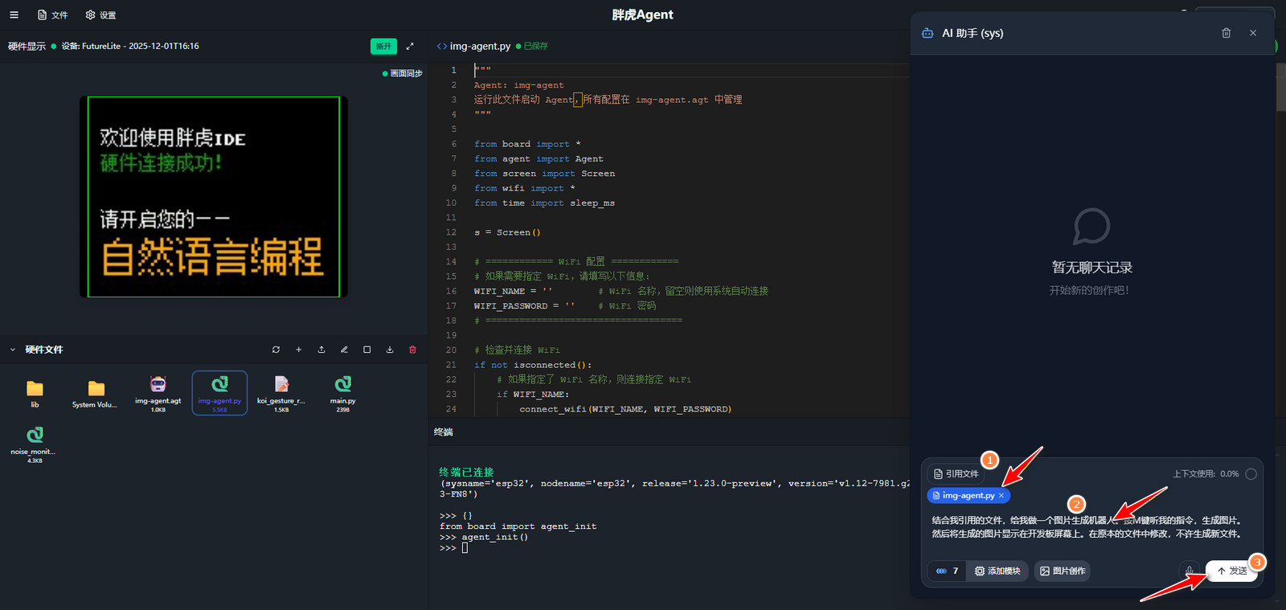Click the green 断开 disconnect button
This screenshot has height=610, width=1286.
383,46
